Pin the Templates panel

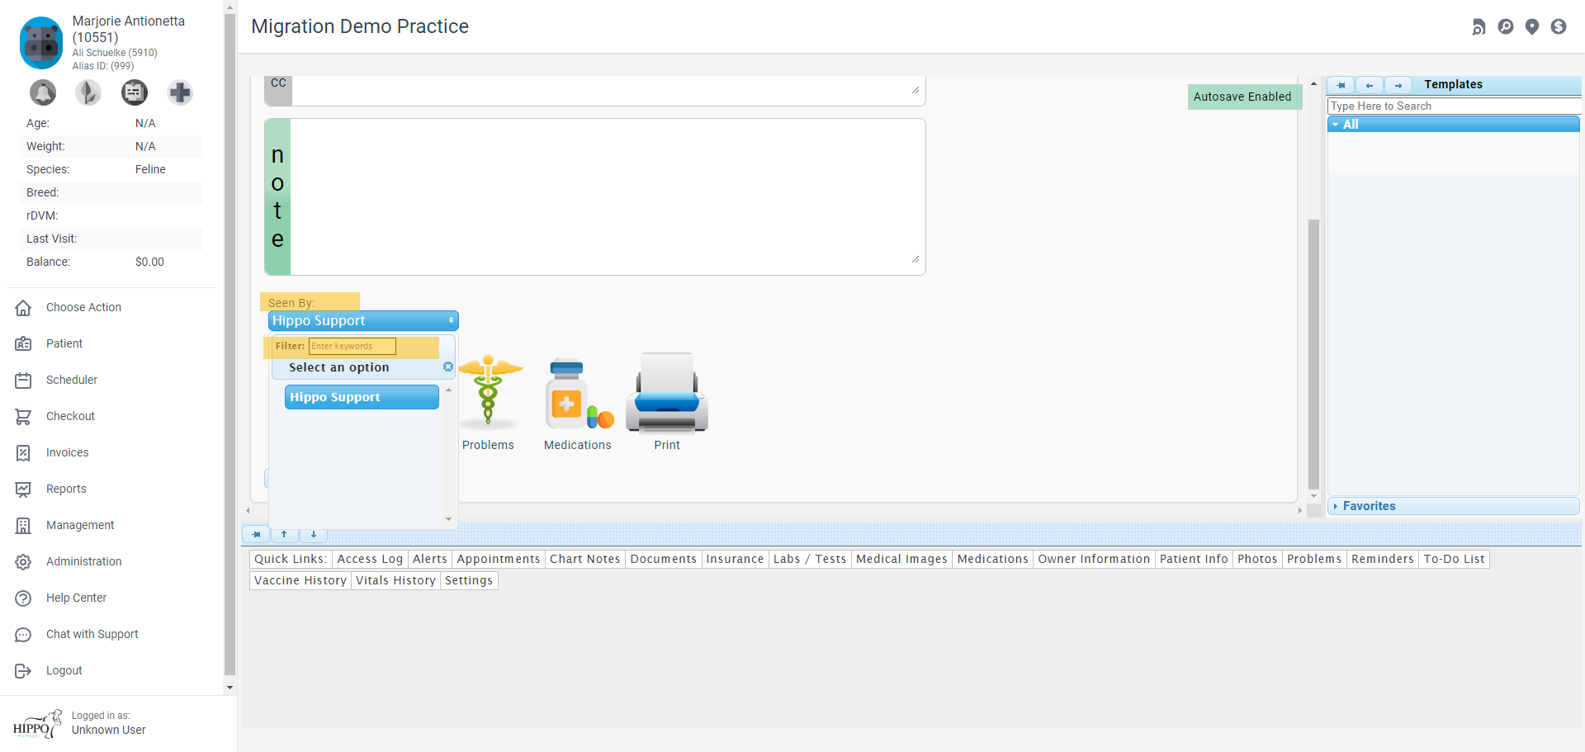[1341, 85]
